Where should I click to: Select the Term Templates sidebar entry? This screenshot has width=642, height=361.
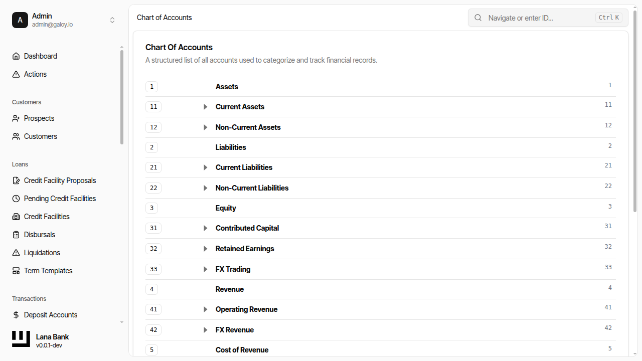pyautogui.click(x=48, y=270)
